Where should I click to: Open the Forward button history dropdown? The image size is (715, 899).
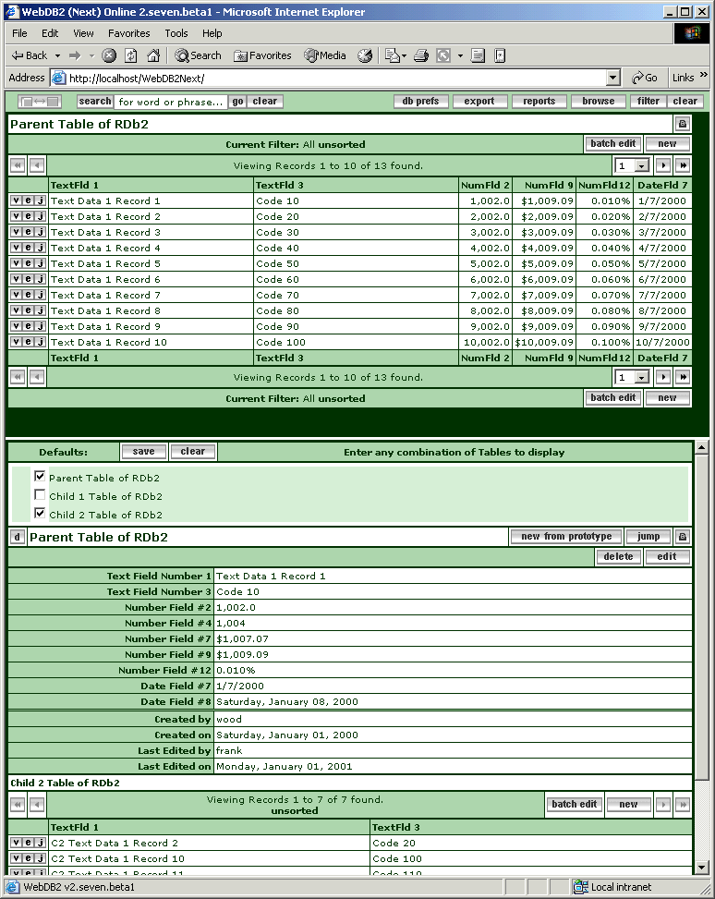point(91,55)
